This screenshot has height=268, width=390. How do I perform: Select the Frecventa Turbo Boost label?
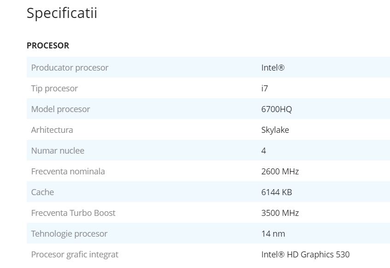click(73, 213)
